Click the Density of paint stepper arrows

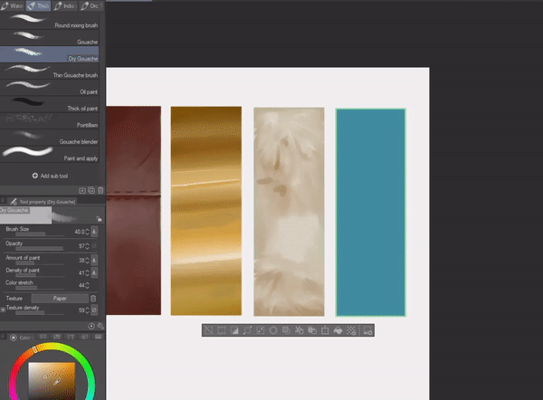point(87,273)
